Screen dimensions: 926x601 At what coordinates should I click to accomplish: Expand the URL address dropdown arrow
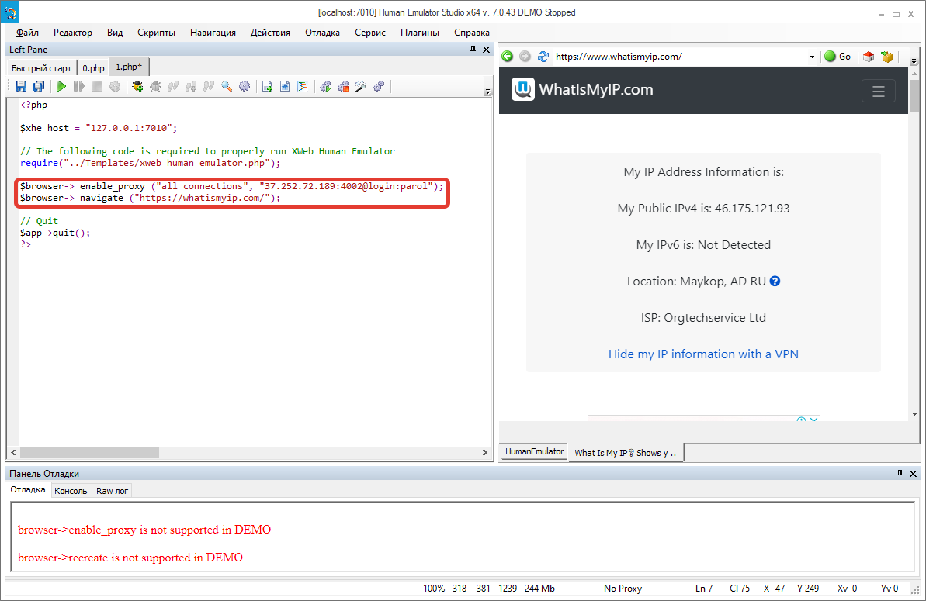(812, 57)
